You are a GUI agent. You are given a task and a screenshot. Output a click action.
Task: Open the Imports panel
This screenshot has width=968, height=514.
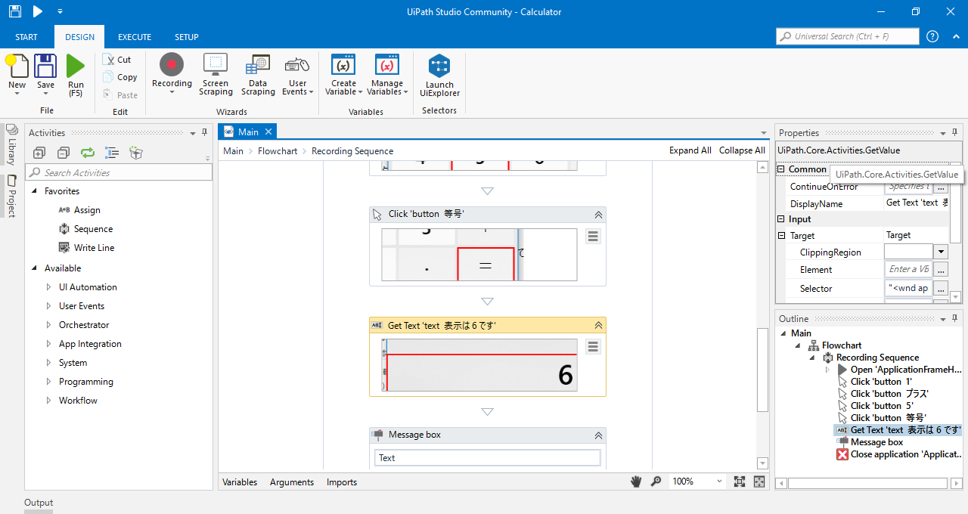342,481
